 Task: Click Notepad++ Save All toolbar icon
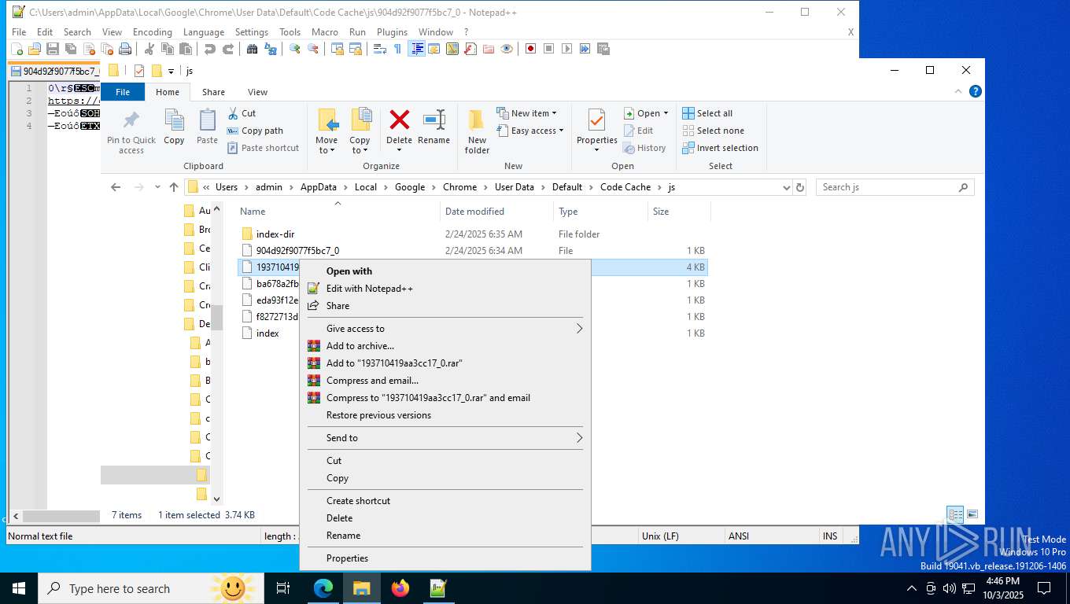click(71, 49)
